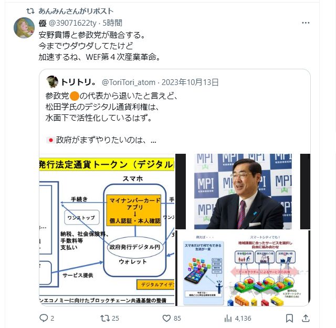Open the smart city Lego blocks image
This screenshot has height=328, width=336.
pyautogui.click(x=243, y=268)
